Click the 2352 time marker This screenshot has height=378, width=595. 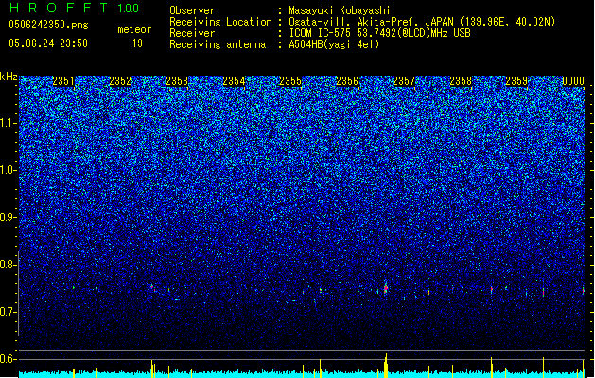[x=120, y=81]
